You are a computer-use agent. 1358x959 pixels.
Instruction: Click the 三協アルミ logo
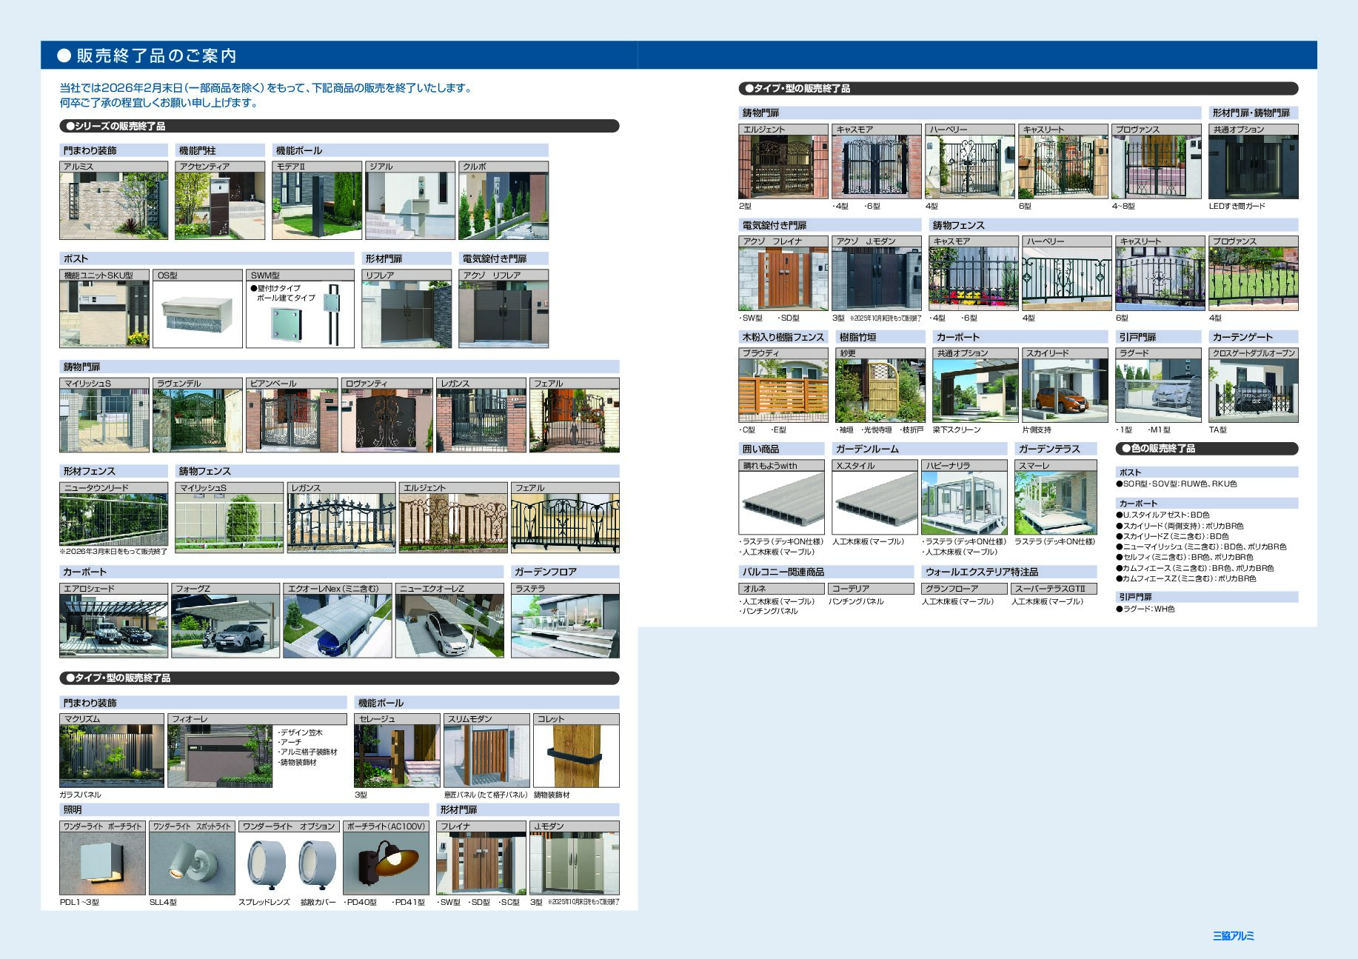coord(1233,936)
